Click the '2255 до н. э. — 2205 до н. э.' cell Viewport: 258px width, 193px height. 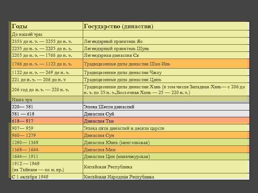[47, 48]
